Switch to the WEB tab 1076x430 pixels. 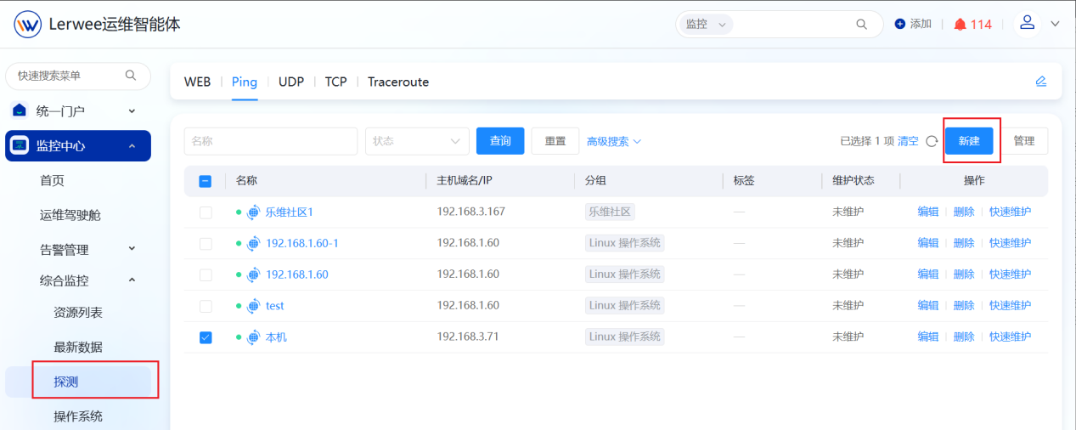tap(197, 82)
